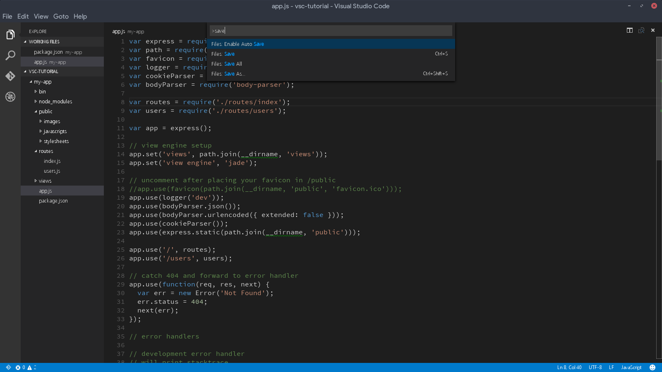Click the '// view engine setup' comment
662x372 pixels.
click(x=170, y=145)
